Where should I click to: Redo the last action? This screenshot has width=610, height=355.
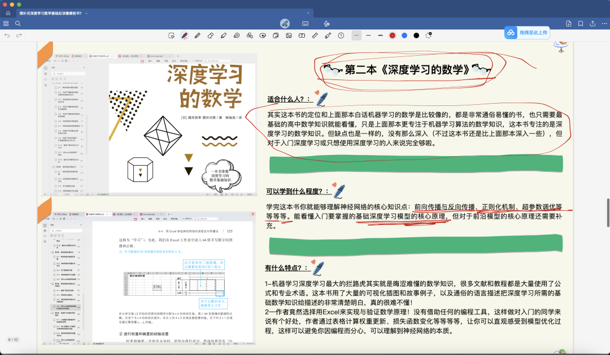(x=19, y=35)
